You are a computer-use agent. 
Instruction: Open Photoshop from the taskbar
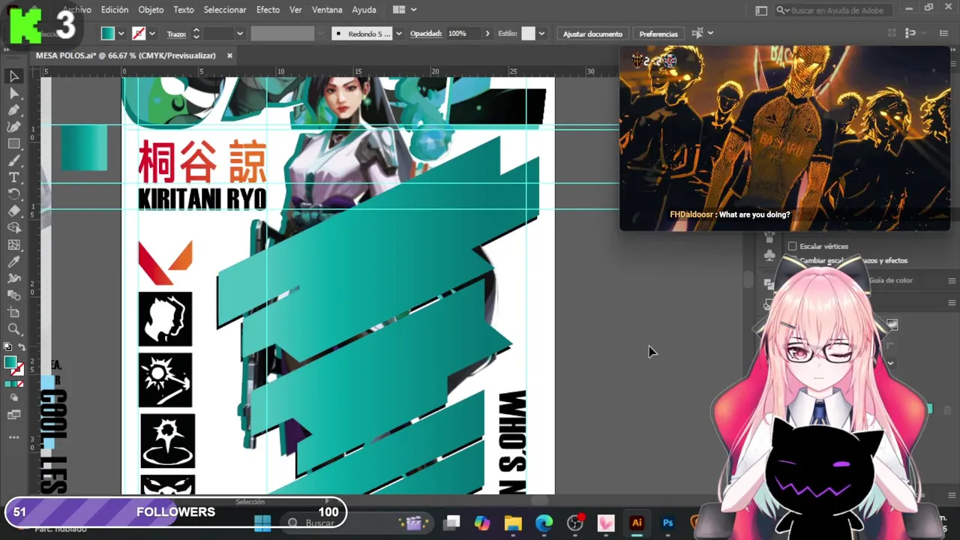(x=667, y=523)
